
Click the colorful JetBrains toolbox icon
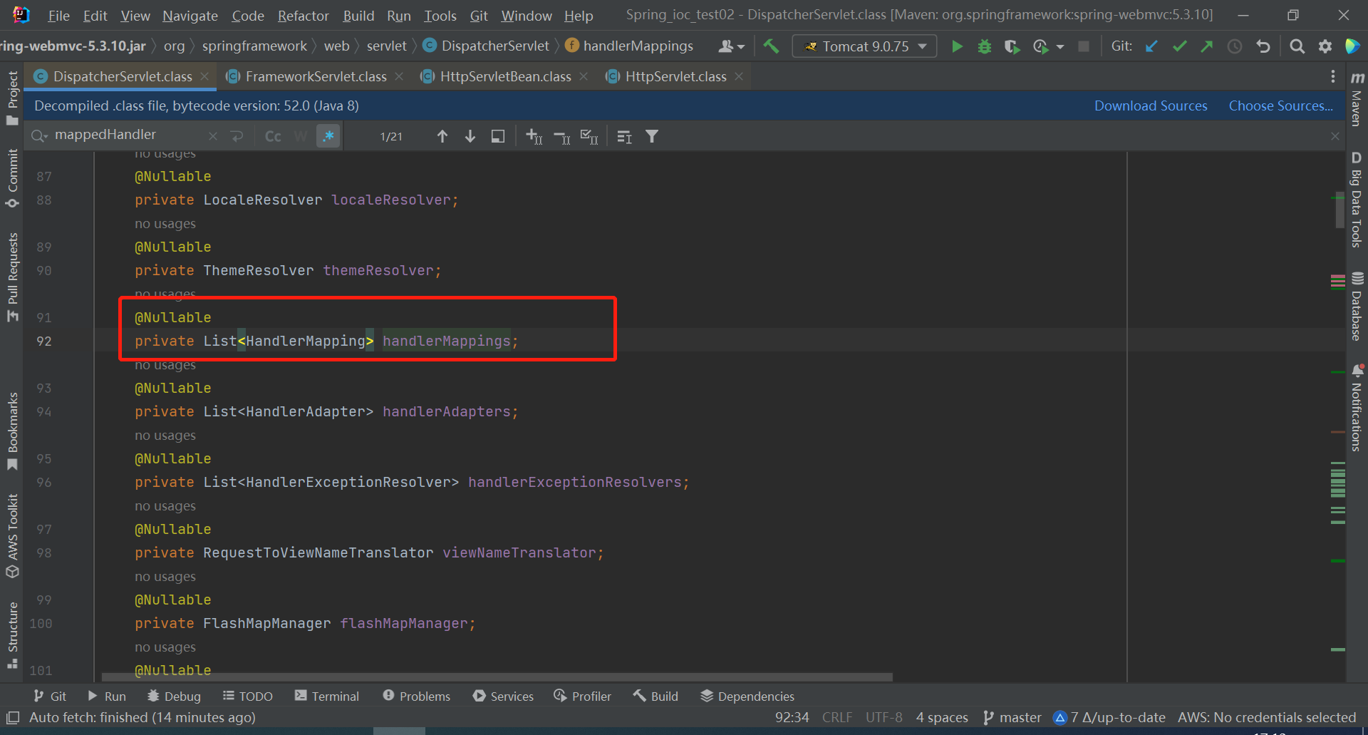[1352, 46]
